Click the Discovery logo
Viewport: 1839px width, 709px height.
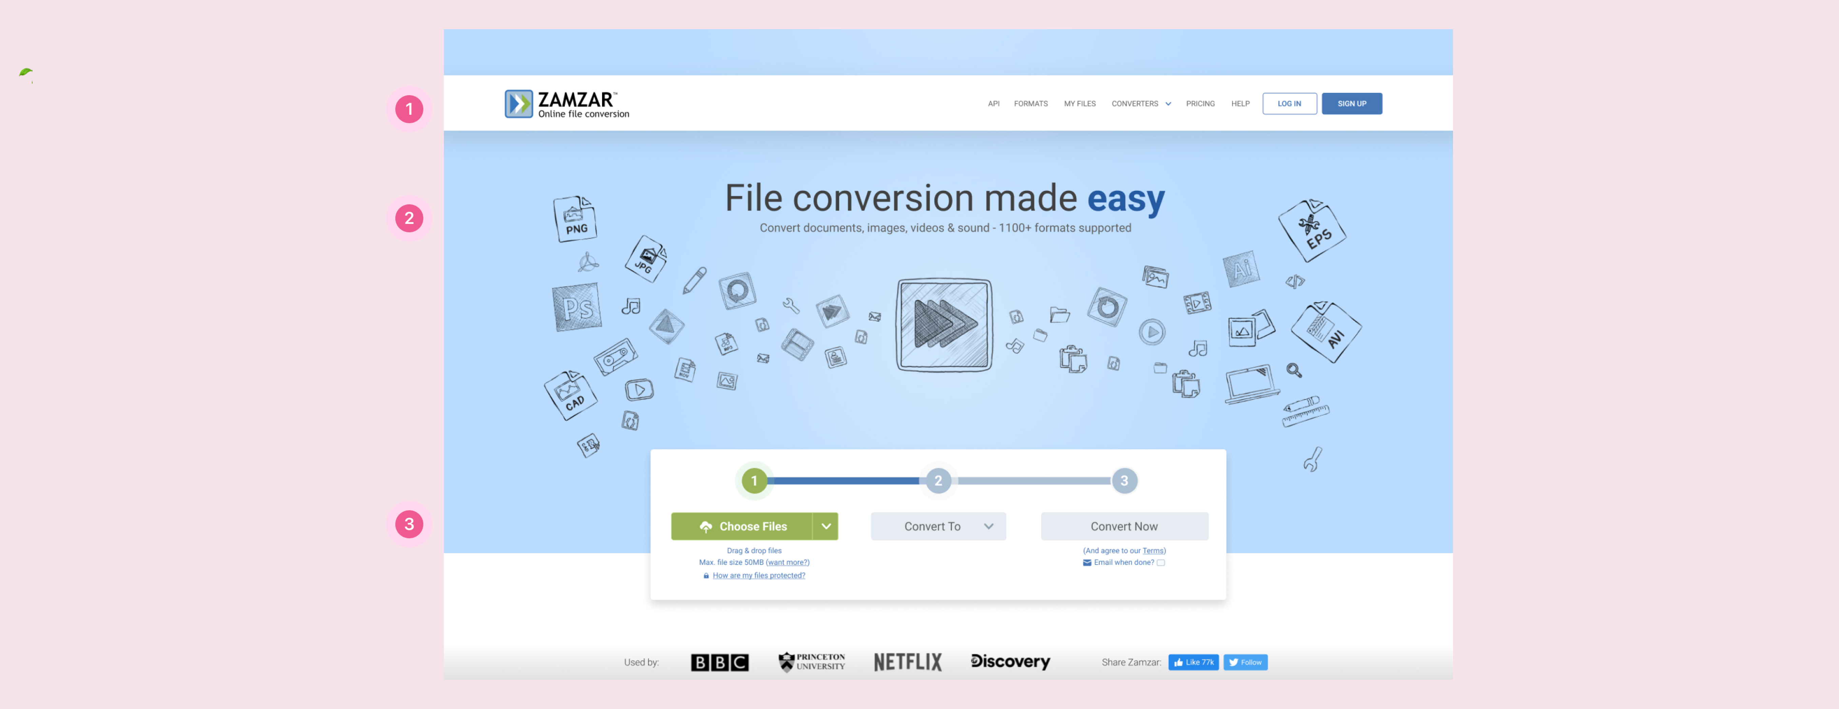(x=1010, y=661)
